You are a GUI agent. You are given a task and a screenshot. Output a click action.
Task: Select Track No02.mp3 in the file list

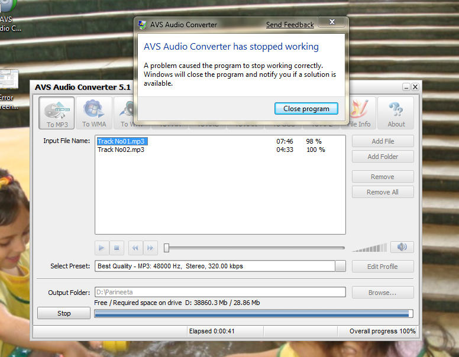point(121,150)
